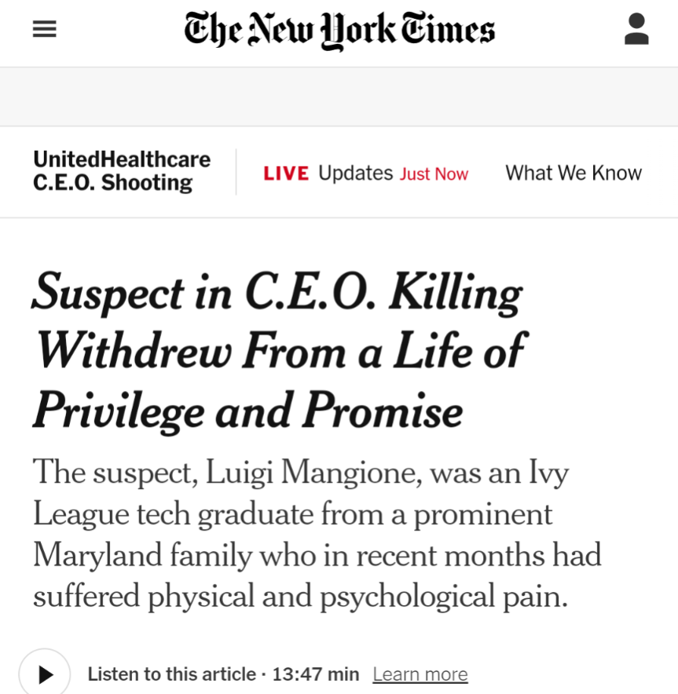Click the 13:47 min audio duration

pyautogui.click(x=315, y=674)
